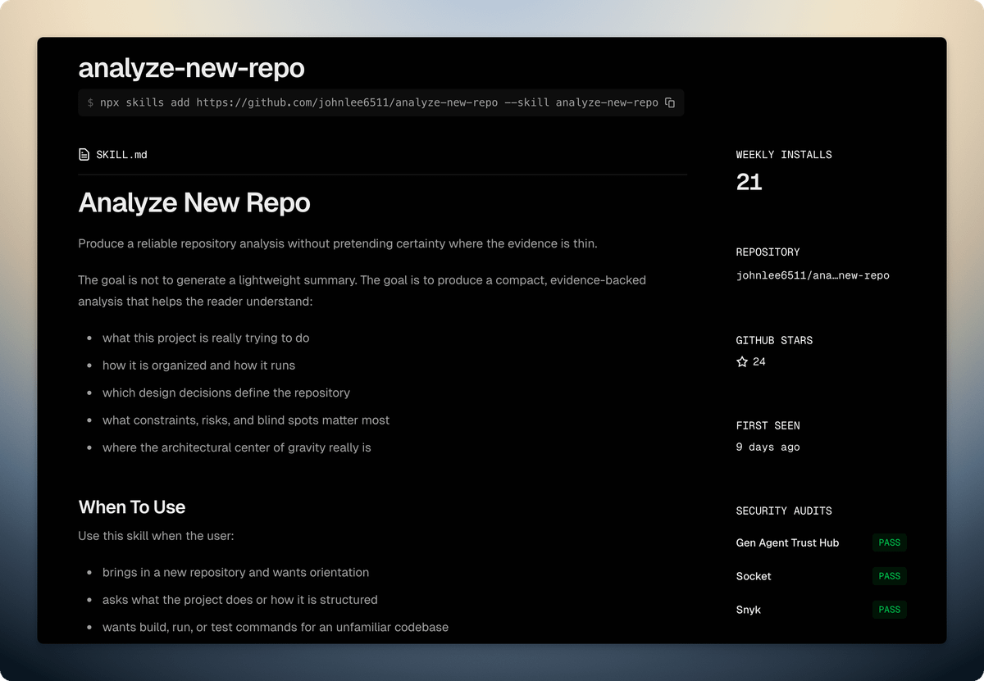Open the Gen Agent Trust Hub audit
The width and height of the screenshot is (984, 681).
[787, 543]
